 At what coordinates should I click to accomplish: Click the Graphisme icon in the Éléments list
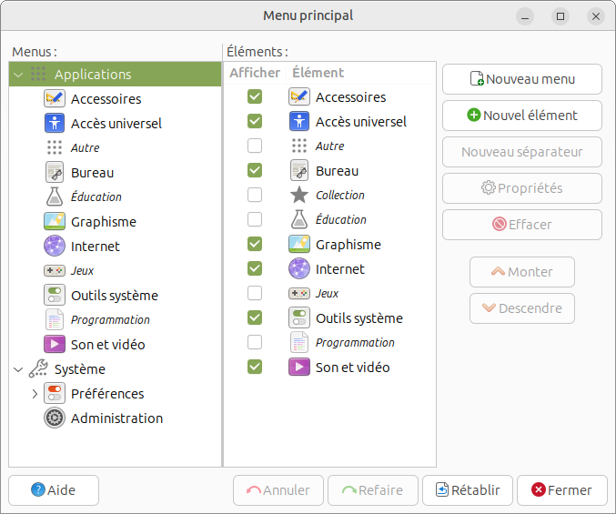pos(299,245)
